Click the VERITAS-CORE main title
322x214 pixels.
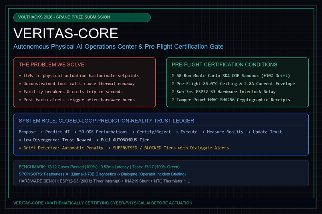66,33
